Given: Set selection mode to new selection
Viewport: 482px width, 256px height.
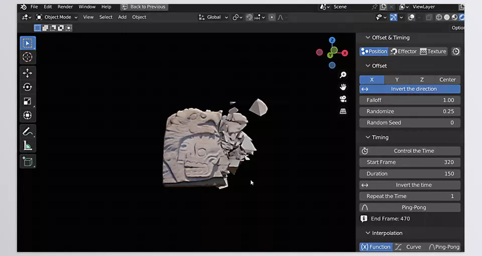Looking at the screenshot, I should coord(38,28).
